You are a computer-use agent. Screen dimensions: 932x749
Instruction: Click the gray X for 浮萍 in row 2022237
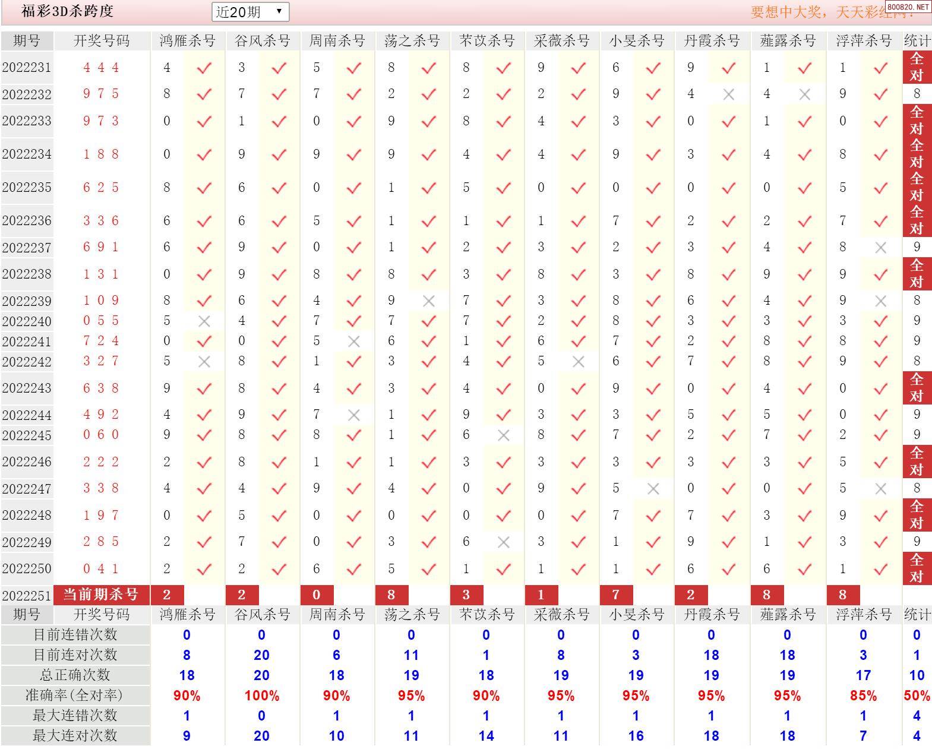pos(881,248)
